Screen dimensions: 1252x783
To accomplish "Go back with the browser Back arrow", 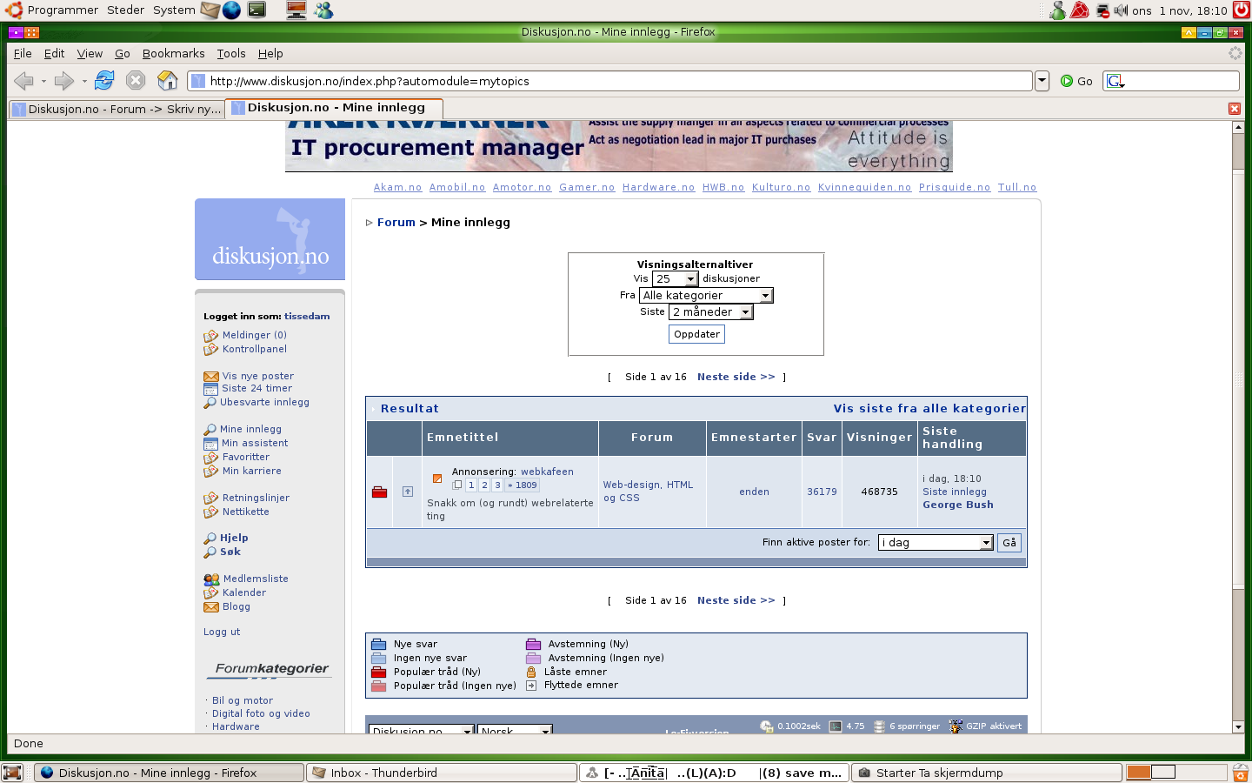I will click(x=23, y=81).
